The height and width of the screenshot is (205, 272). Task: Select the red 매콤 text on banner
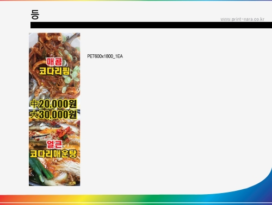coord(54,62)
